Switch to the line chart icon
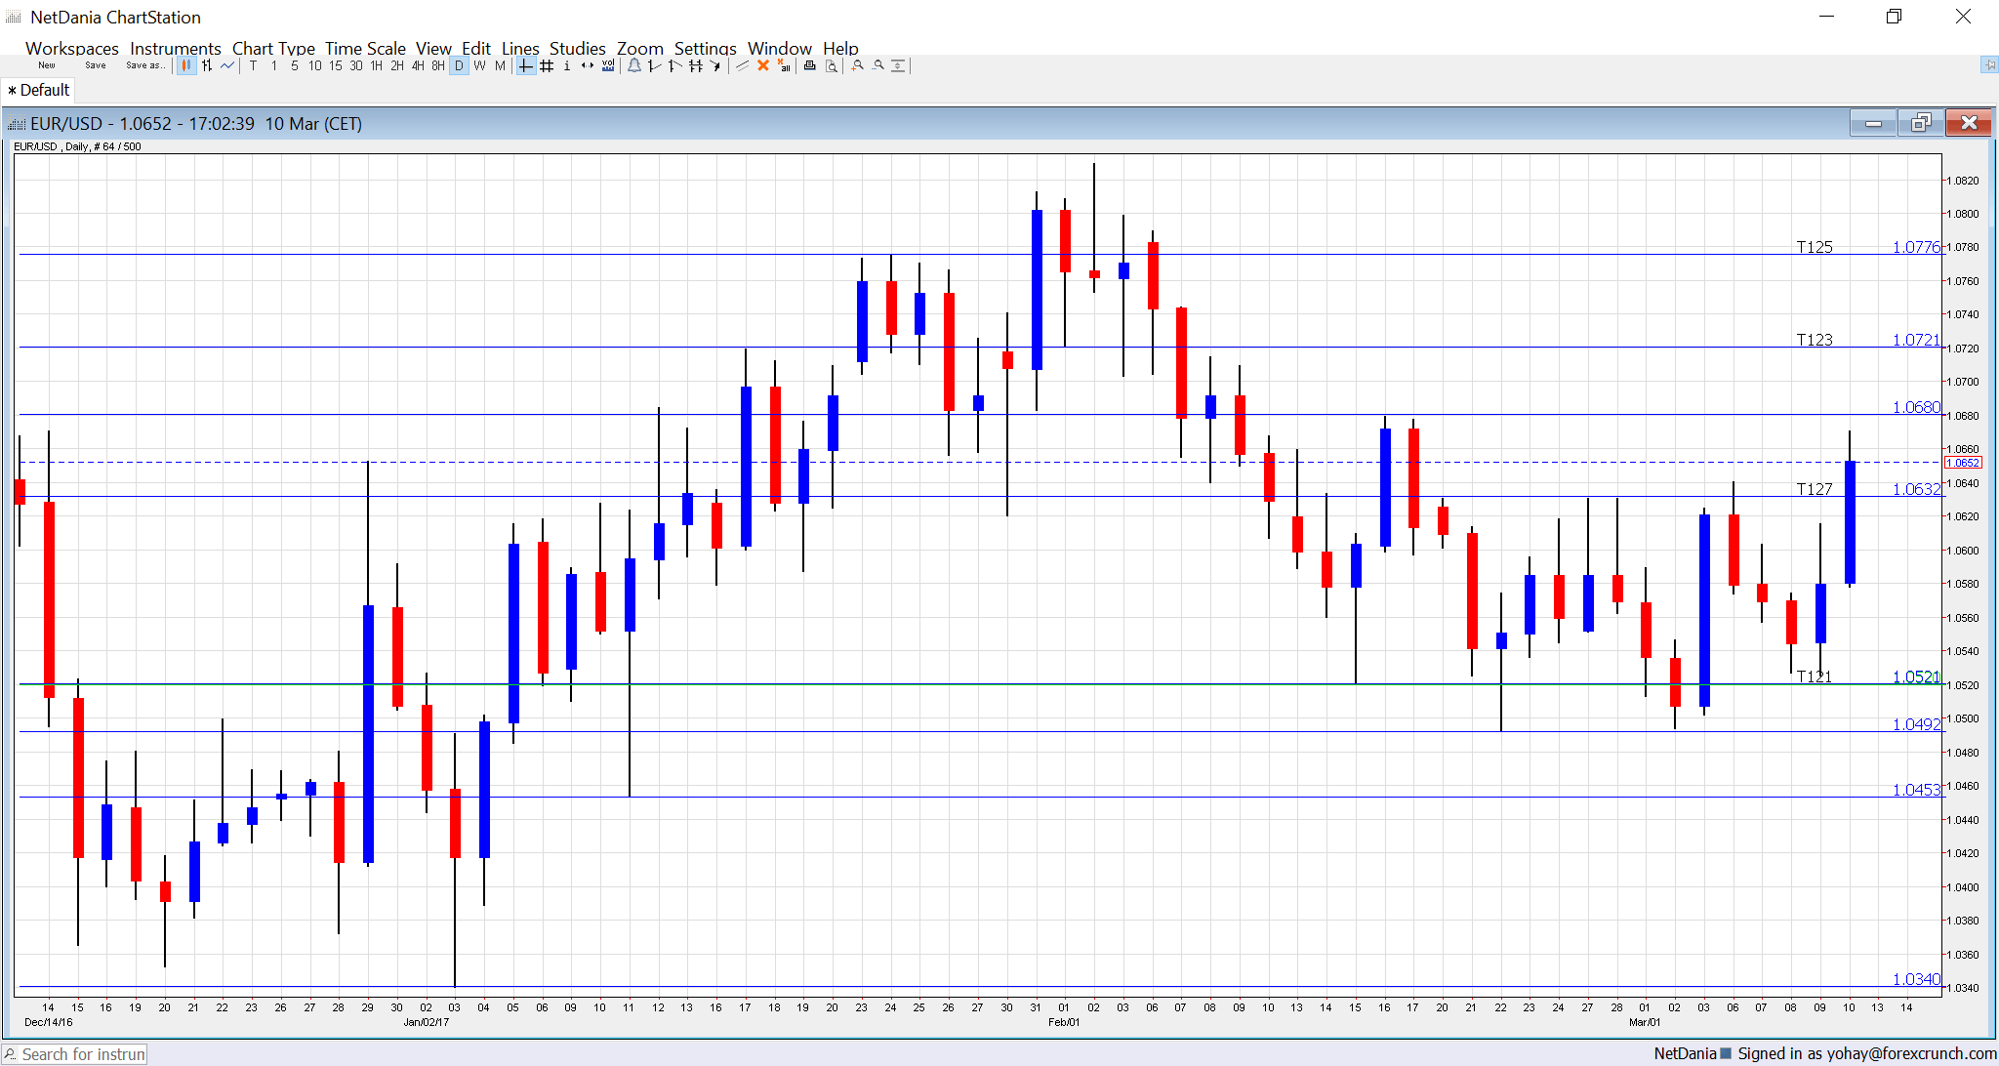Screen dimensions: 1999x1066 point(227,65)
